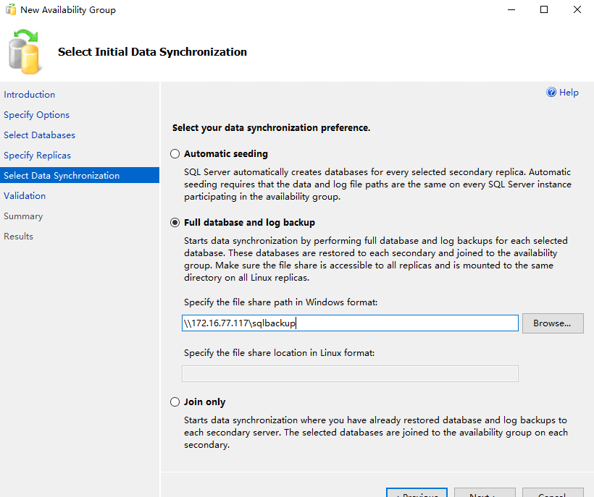Open the Summary step
This screenshot has width=594, height=497.
[23, 216]
